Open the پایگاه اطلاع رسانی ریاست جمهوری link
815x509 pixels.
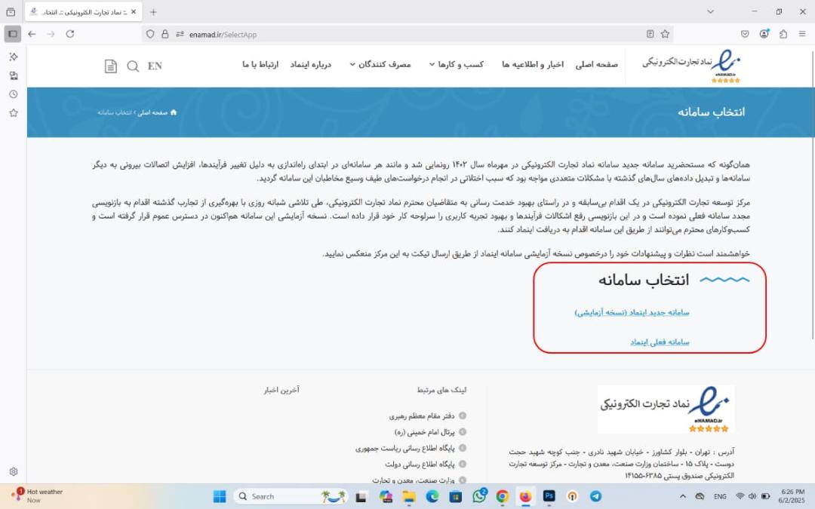pyautogui.click(x=405, y=448)
